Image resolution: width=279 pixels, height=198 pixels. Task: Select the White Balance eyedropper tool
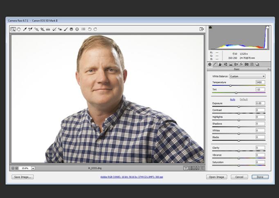[25, 29]
